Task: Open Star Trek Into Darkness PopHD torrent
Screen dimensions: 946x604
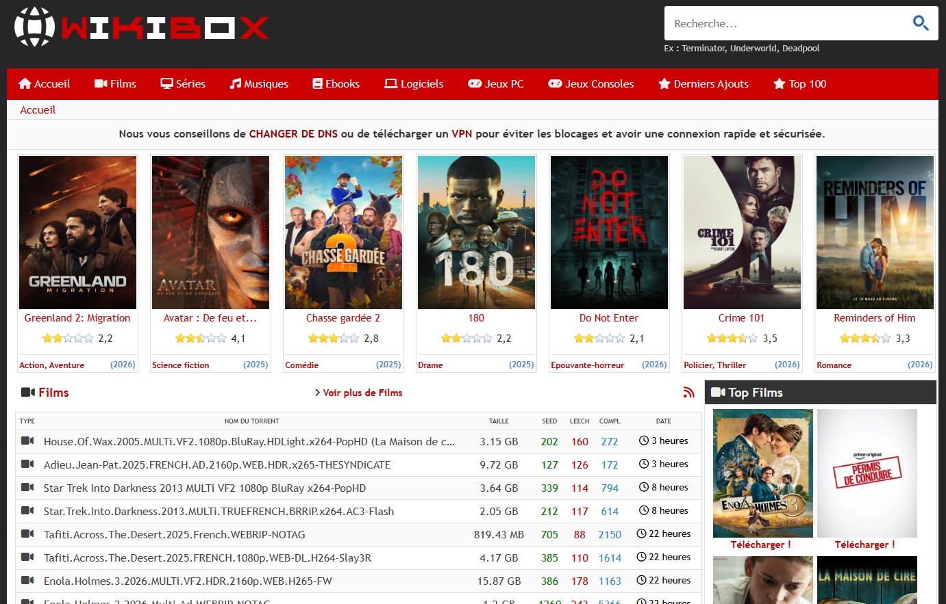Action: [205, 488]
